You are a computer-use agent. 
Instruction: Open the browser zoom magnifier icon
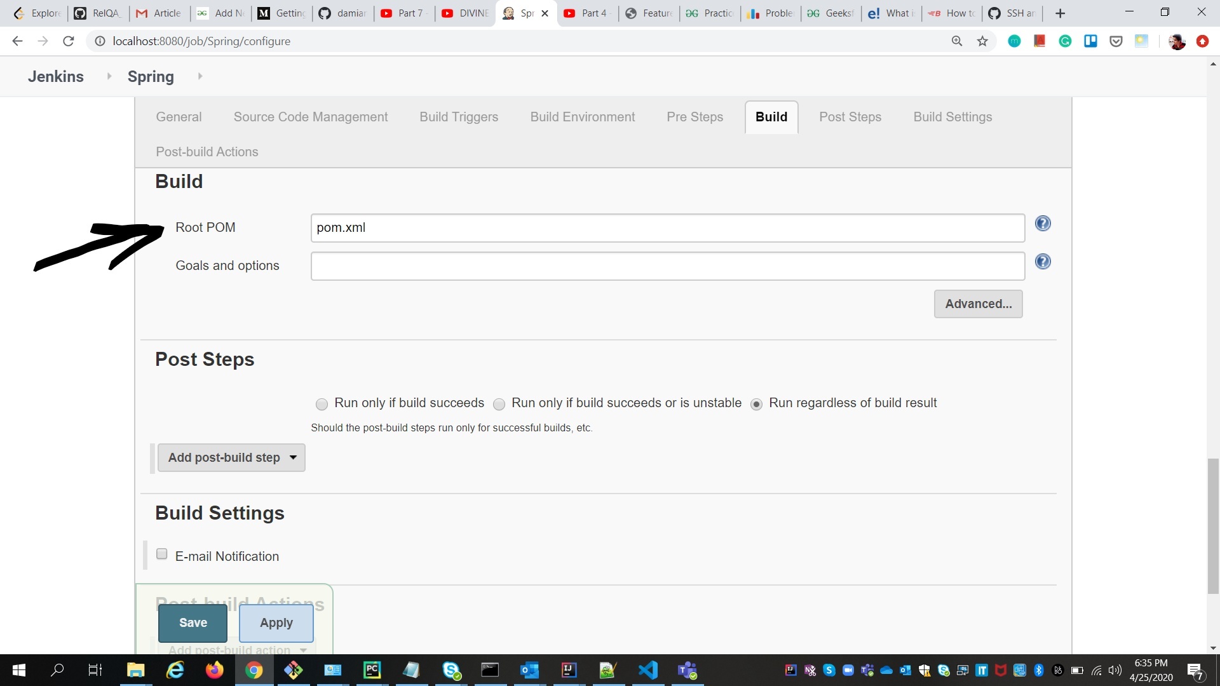[957, 41]
